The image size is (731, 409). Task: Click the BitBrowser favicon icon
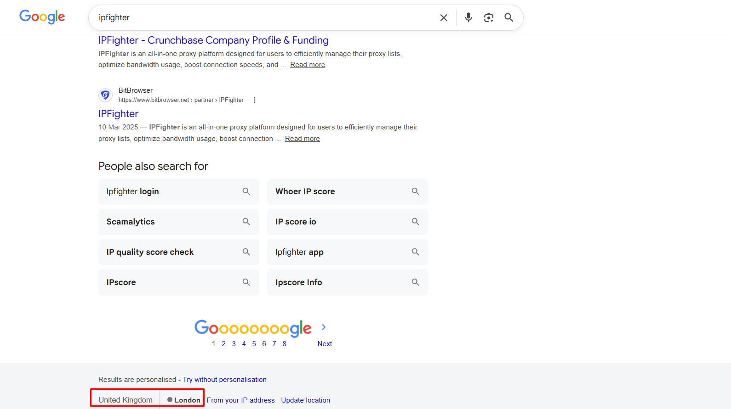pyautogui.click(x=105, y=95)
